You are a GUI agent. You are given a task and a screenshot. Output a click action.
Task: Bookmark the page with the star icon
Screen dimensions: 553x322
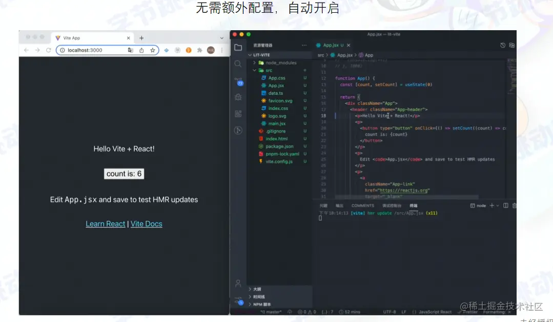pos(152,50)
